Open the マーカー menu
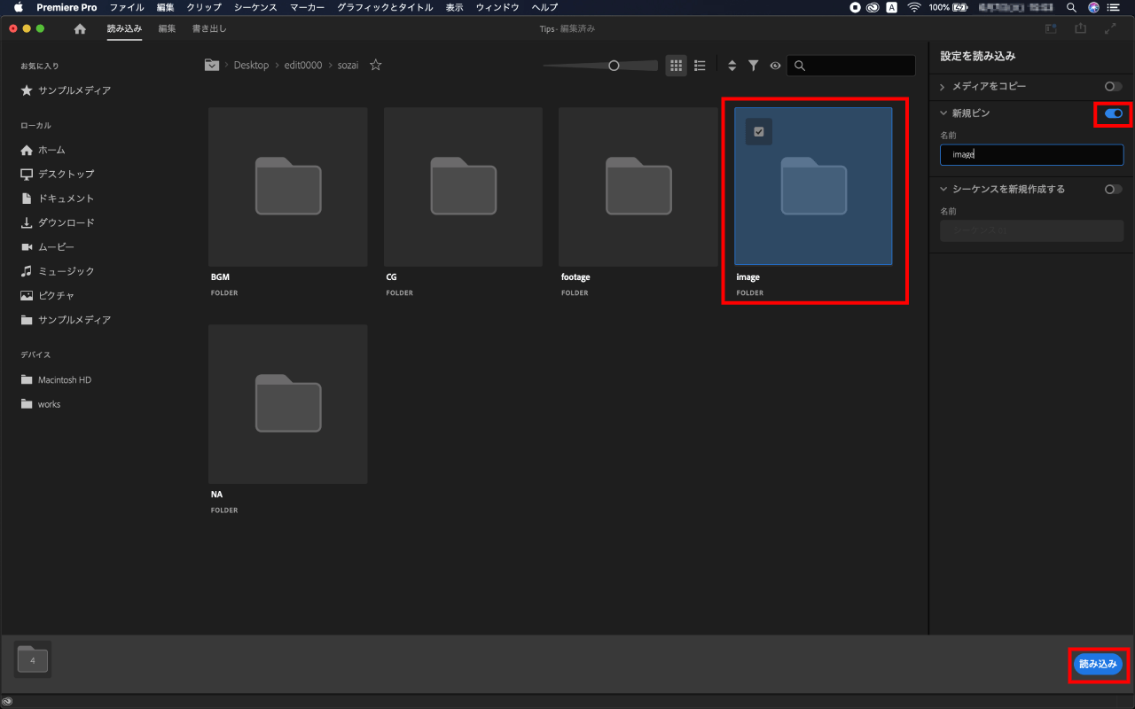Image resolution: width=1135 pixels, height=709 pixels. [307, 7]
